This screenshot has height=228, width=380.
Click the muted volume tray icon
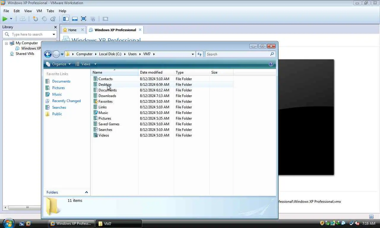(x=357, y=223)
